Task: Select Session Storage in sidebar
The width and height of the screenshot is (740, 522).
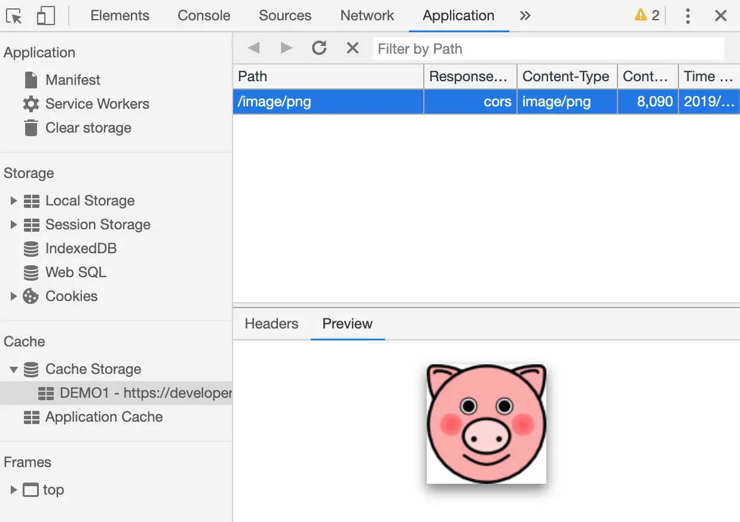Action: pos(98,225)
